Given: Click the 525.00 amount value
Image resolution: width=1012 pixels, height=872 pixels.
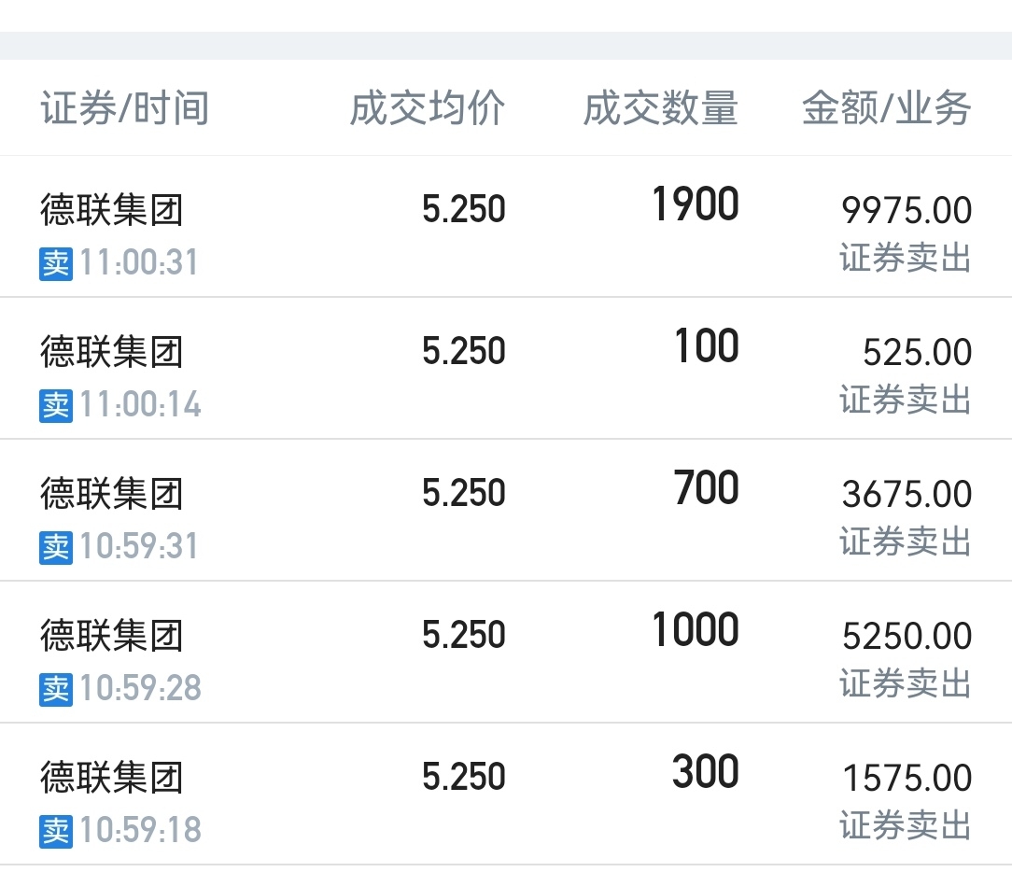Looking at the screenshot, I should coord(917,353).
